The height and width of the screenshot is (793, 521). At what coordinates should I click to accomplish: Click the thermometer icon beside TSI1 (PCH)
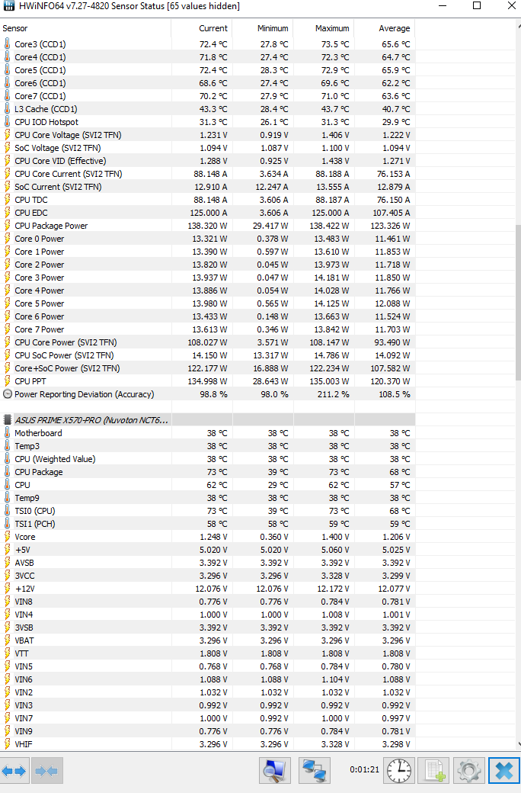7,524
